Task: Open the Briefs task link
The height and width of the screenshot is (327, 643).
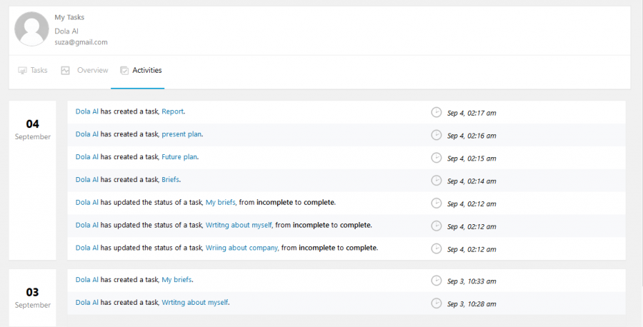Action: point(170,179)
